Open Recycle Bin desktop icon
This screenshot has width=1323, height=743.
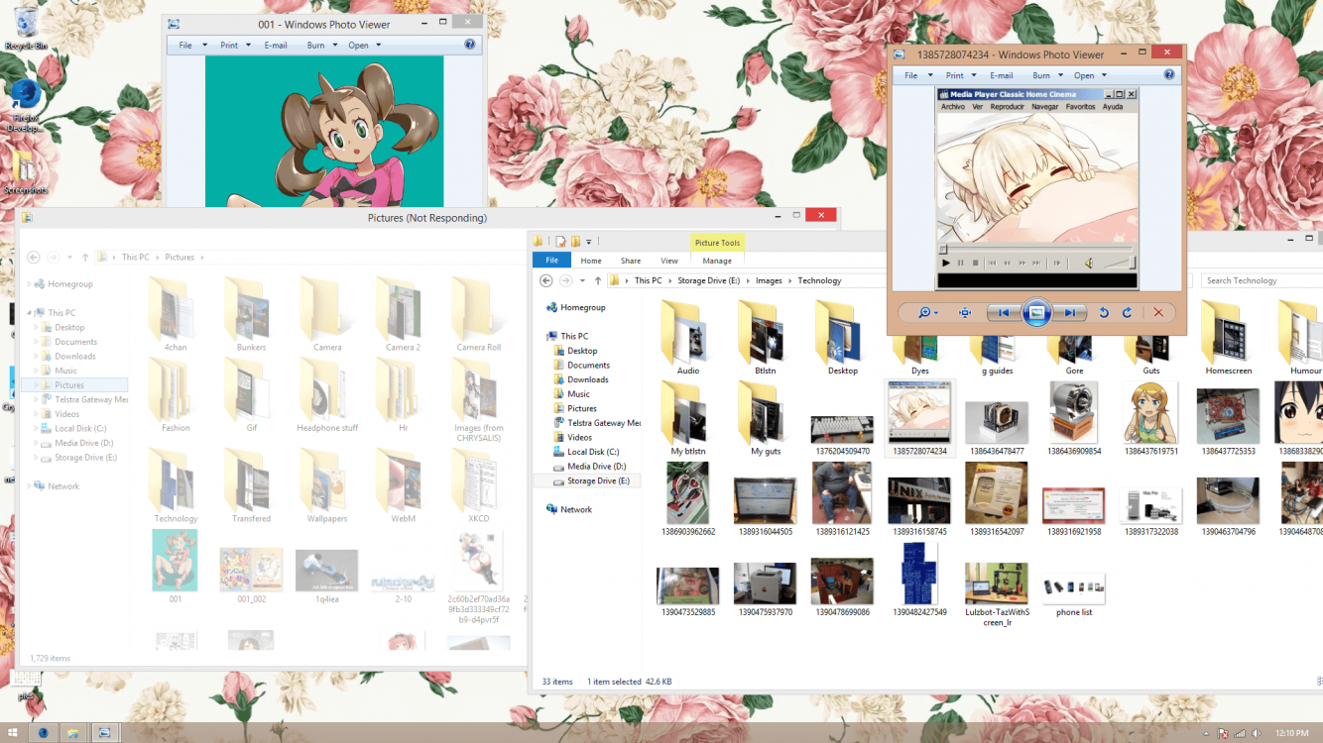(26, 28)
